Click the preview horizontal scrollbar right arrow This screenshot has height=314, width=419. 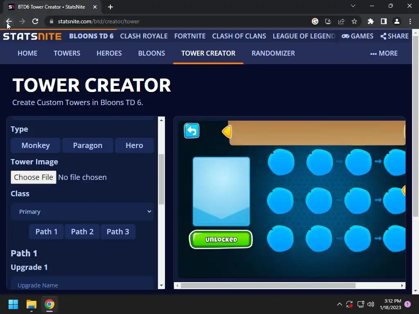pyautogui.click(x=402, y=285)
